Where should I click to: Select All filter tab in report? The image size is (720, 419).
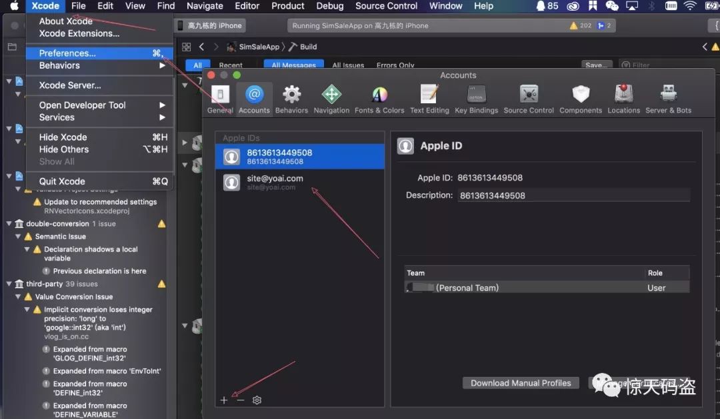[x=197, y=65]
